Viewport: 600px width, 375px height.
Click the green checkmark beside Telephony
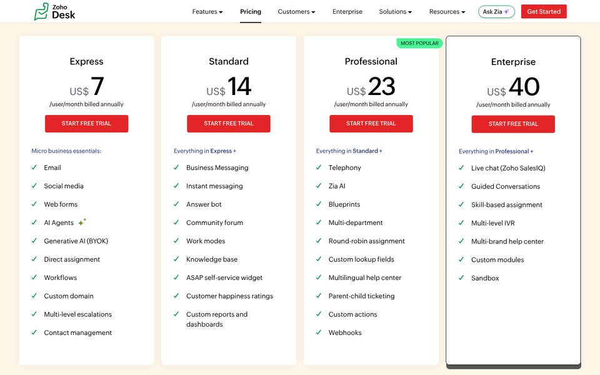pos(319,167)
